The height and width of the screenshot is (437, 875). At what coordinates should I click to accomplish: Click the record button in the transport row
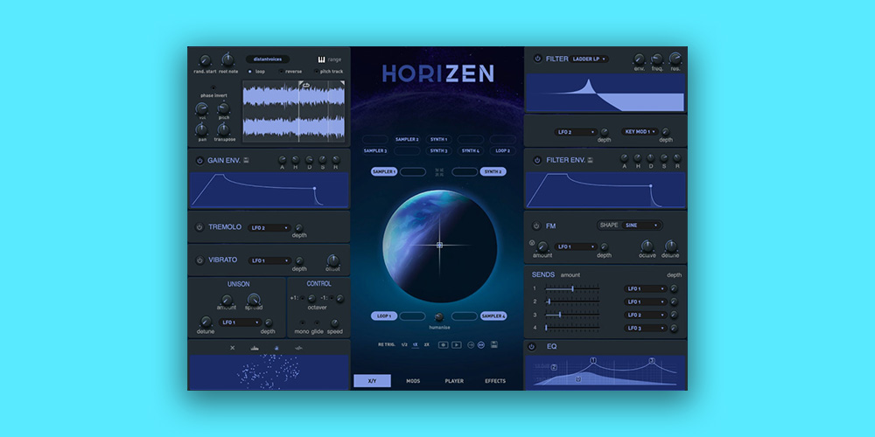point(443,345)
